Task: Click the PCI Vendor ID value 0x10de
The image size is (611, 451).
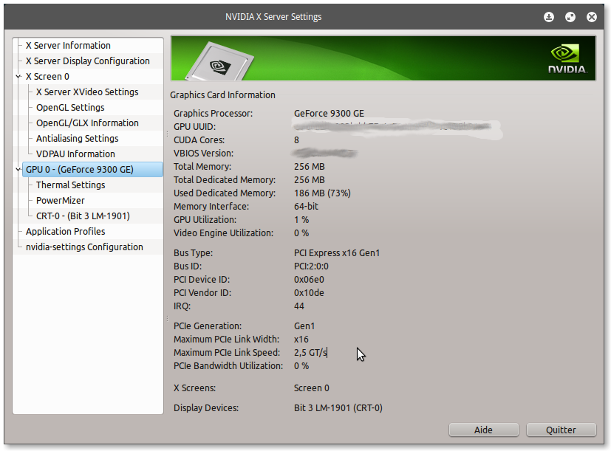Action: coord(309,293)
